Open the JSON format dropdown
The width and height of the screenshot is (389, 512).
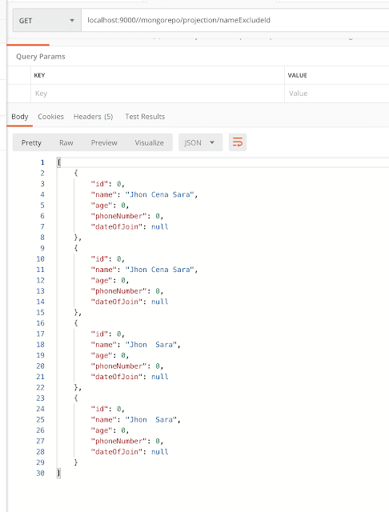tap(200, 142)
